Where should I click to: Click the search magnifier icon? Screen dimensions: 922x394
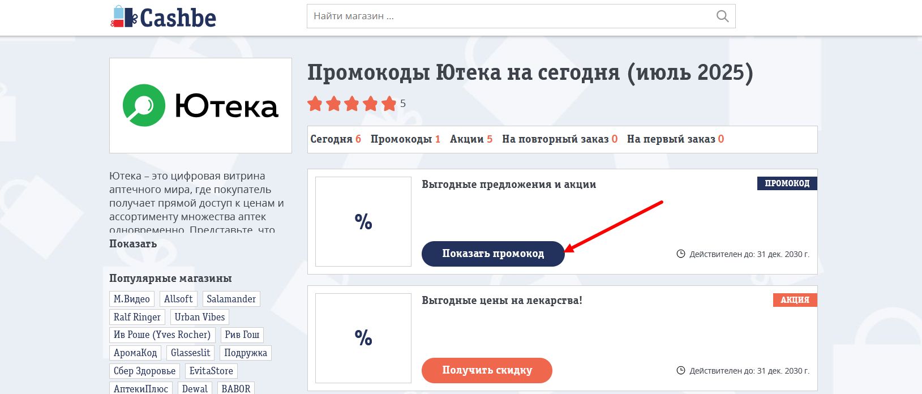point(722,16)
